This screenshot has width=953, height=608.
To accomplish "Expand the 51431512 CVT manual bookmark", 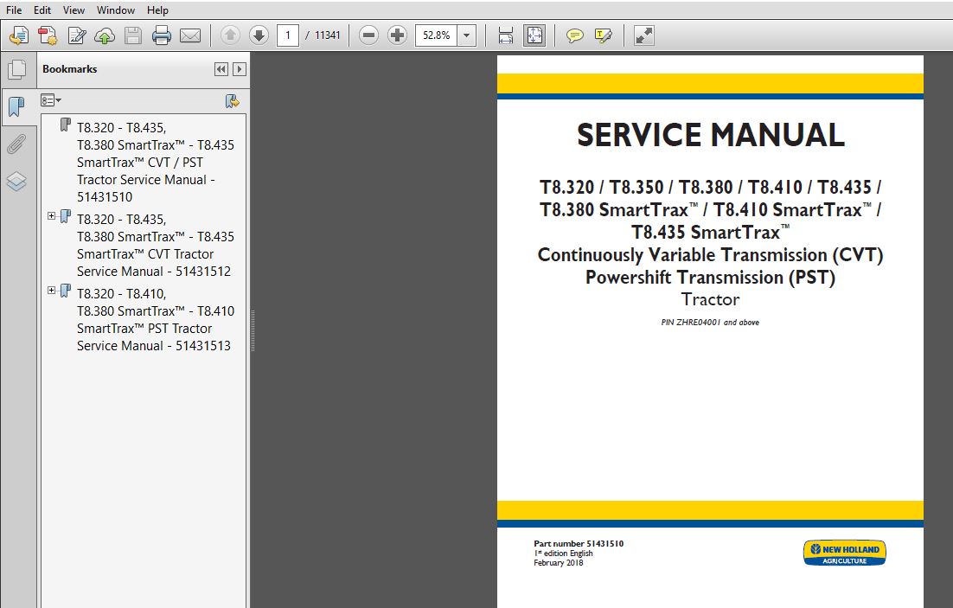I will coord(52,216).
